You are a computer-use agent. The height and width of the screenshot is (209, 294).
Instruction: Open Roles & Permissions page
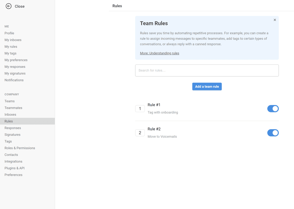20,148
